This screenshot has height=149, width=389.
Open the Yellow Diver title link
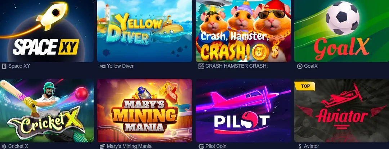click(x=120, y=66)
